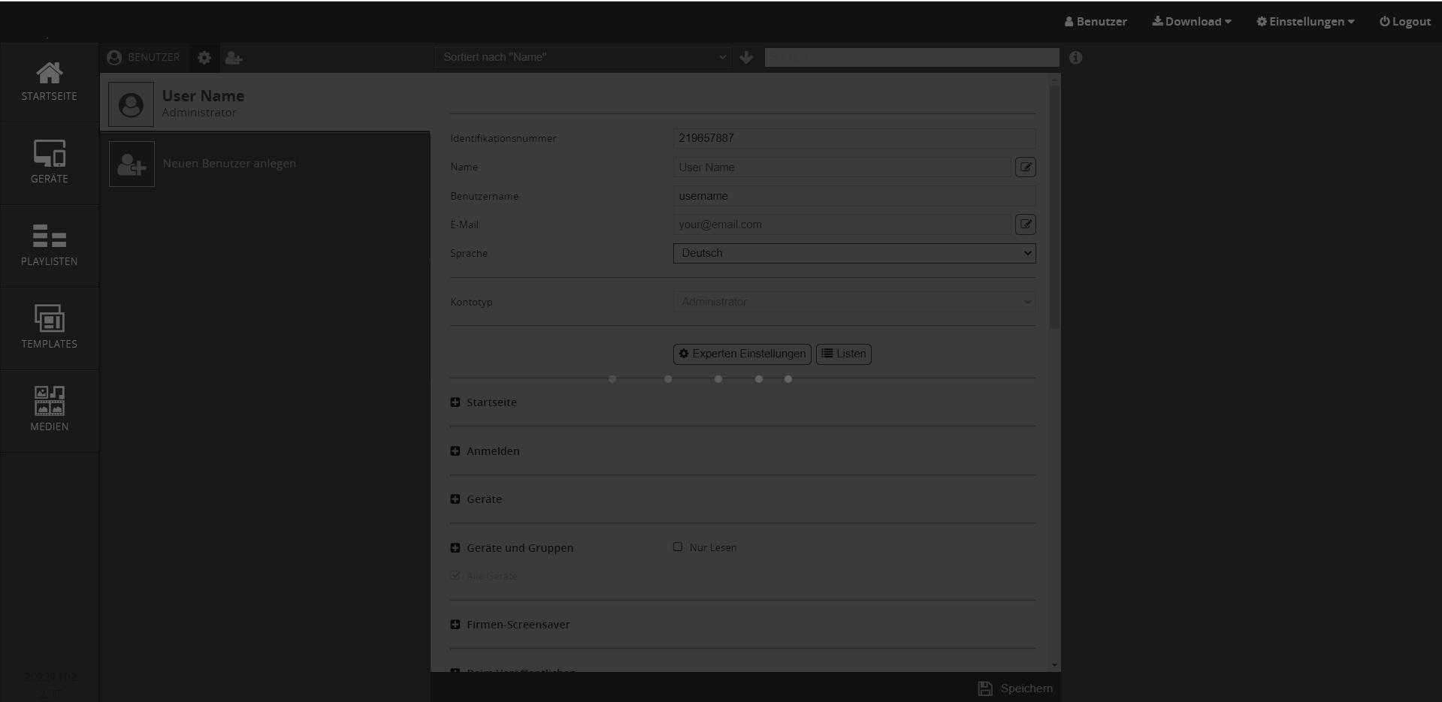
Task: Open the Download menu in top bar
Action: point(1192,22)
